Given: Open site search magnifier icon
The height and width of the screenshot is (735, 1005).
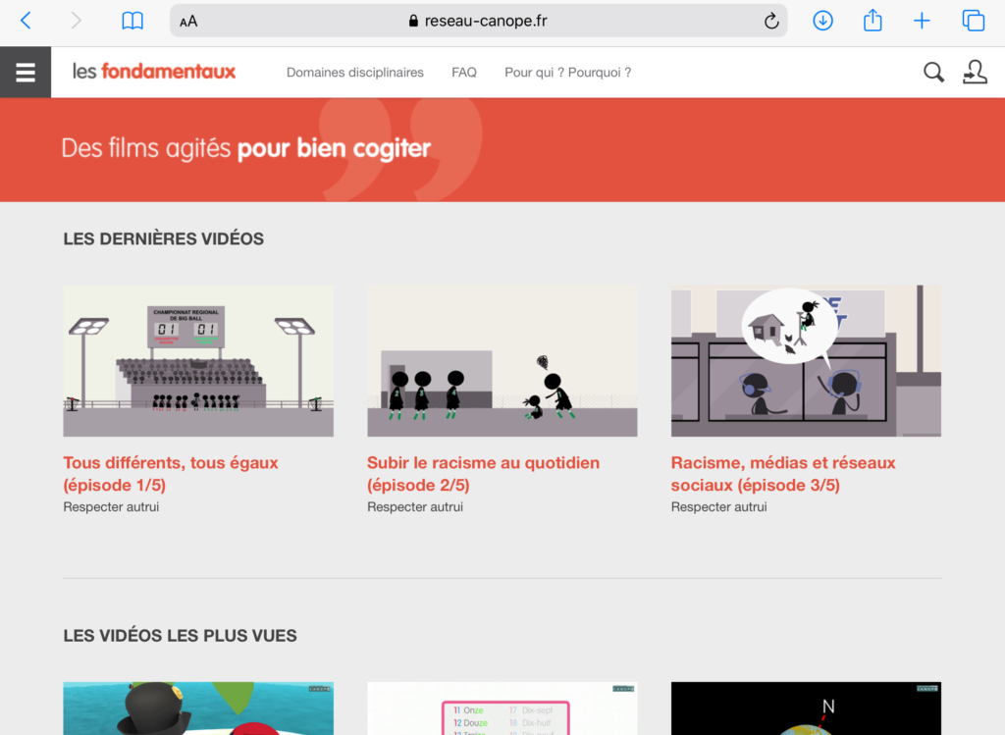Looking at the screenshot, I should 933,73.
